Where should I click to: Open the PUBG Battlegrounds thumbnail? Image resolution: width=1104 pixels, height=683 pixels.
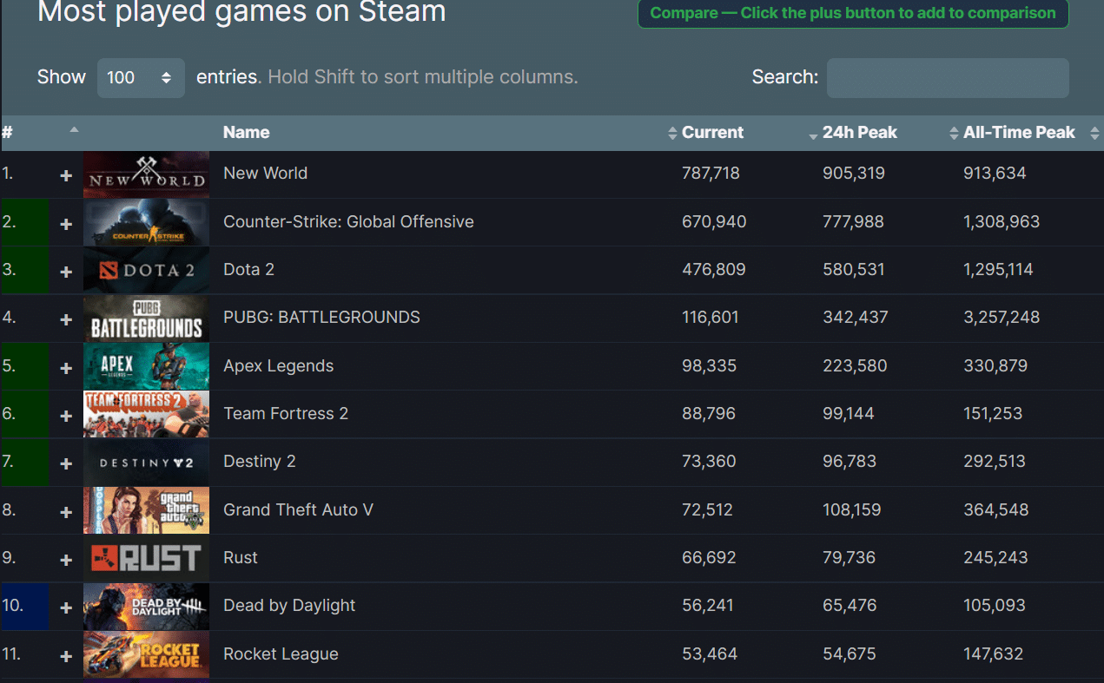point(146,319)
